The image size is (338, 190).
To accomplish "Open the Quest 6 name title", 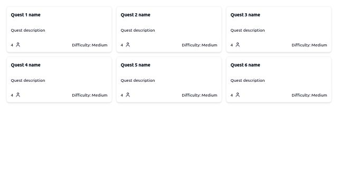I will point(245,65).
